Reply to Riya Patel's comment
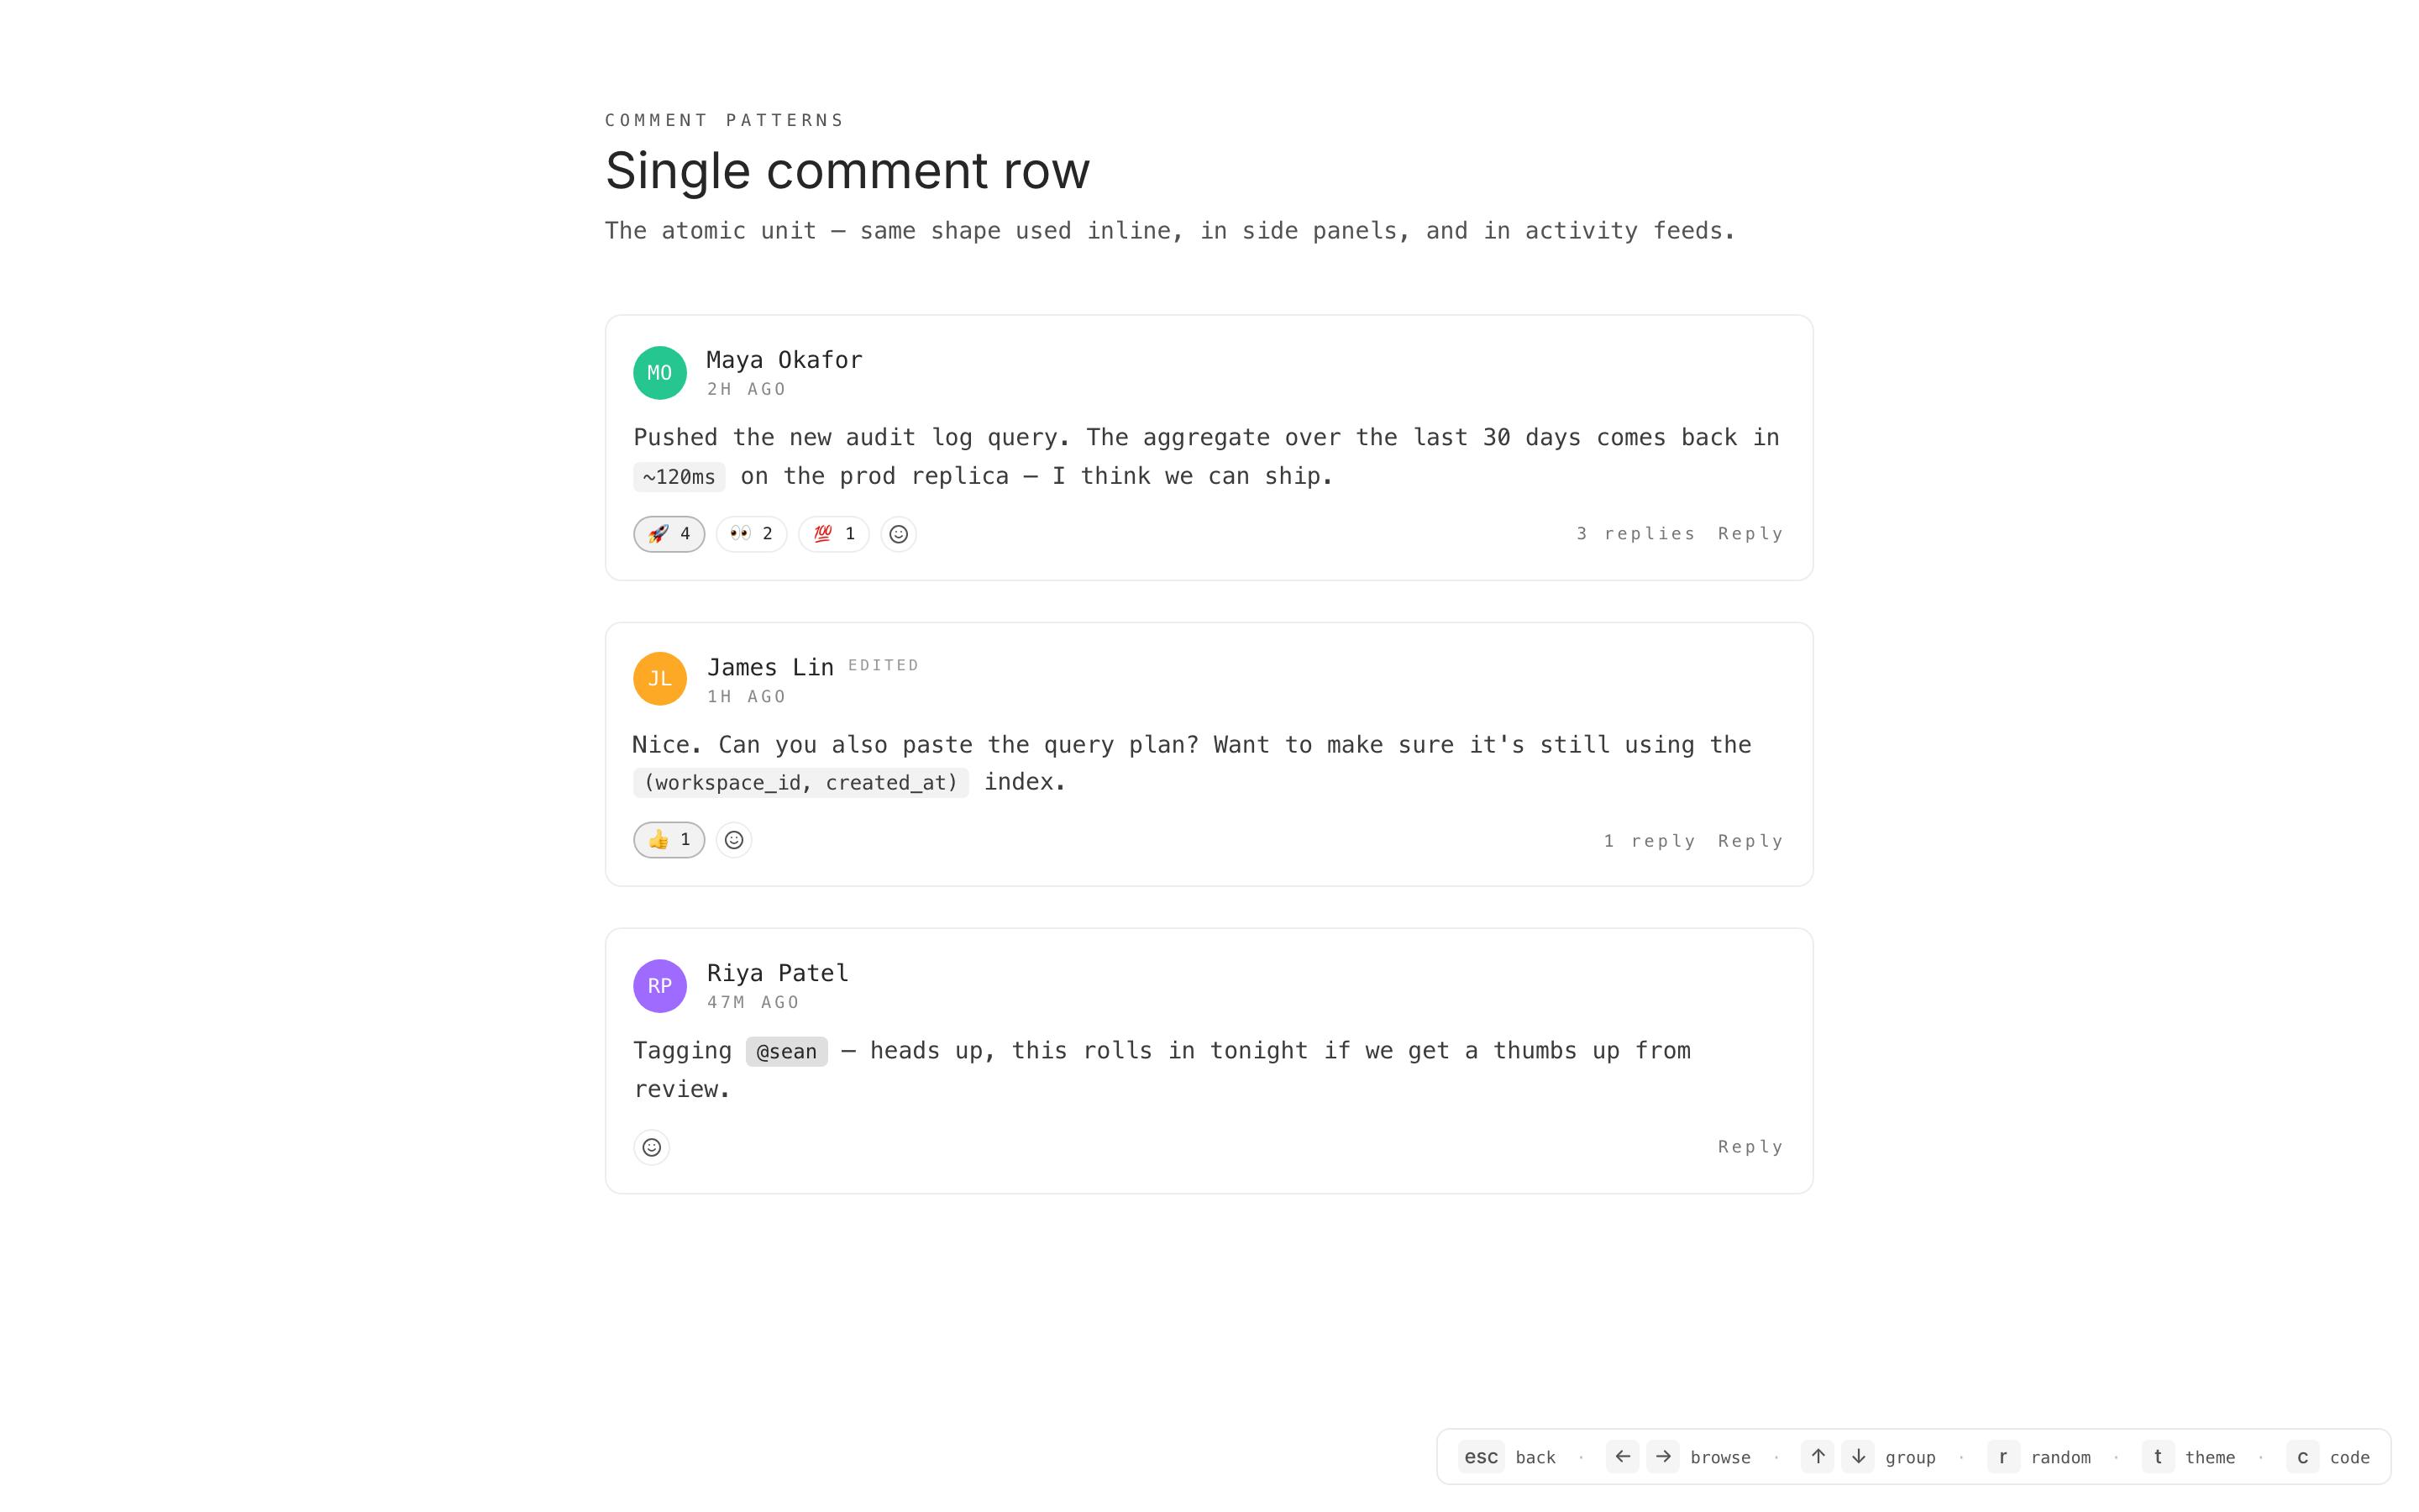Viewport: 2419px width, 1512px height. coord(1750,1147)
